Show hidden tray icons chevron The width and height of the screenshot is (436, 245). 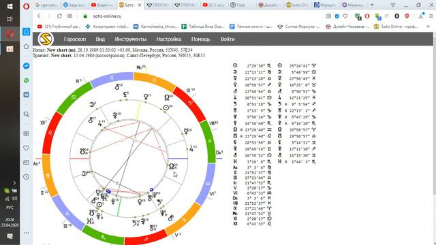[14, 183]
